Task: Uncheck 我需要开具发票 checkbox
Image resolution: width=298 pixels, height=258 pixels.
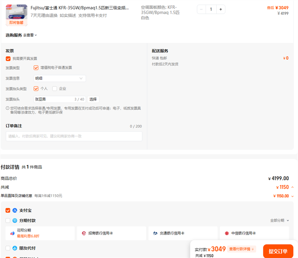Action: coord(8,59)
